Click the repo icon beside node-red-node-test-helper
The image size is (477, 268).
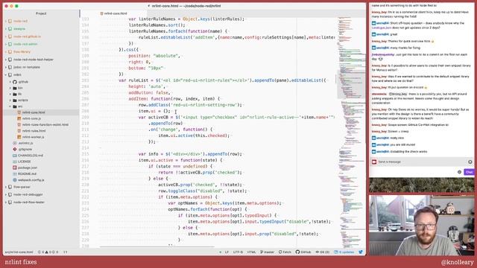(x=10, y=60)
